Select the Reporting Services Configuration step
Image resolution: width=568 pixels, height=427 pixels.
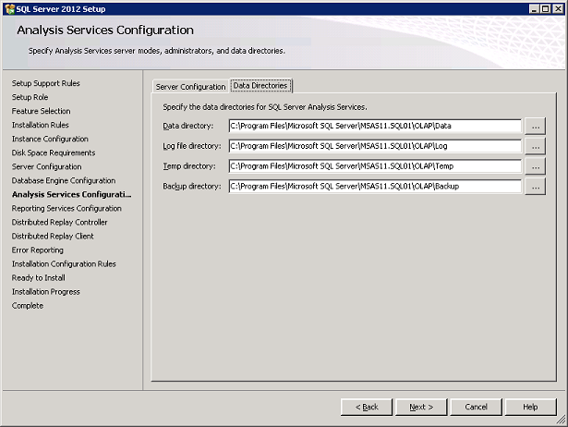(x=66, y=209)
